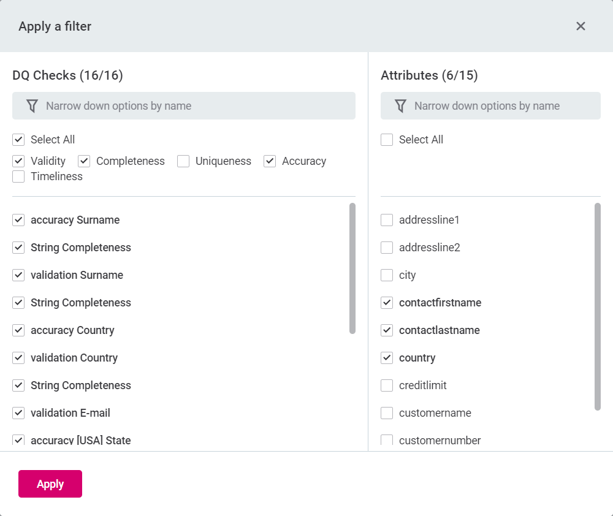This screenshot has width=613, height=516.
Task: Uncheck the accuracy Surname check
Action: [18, 220]
